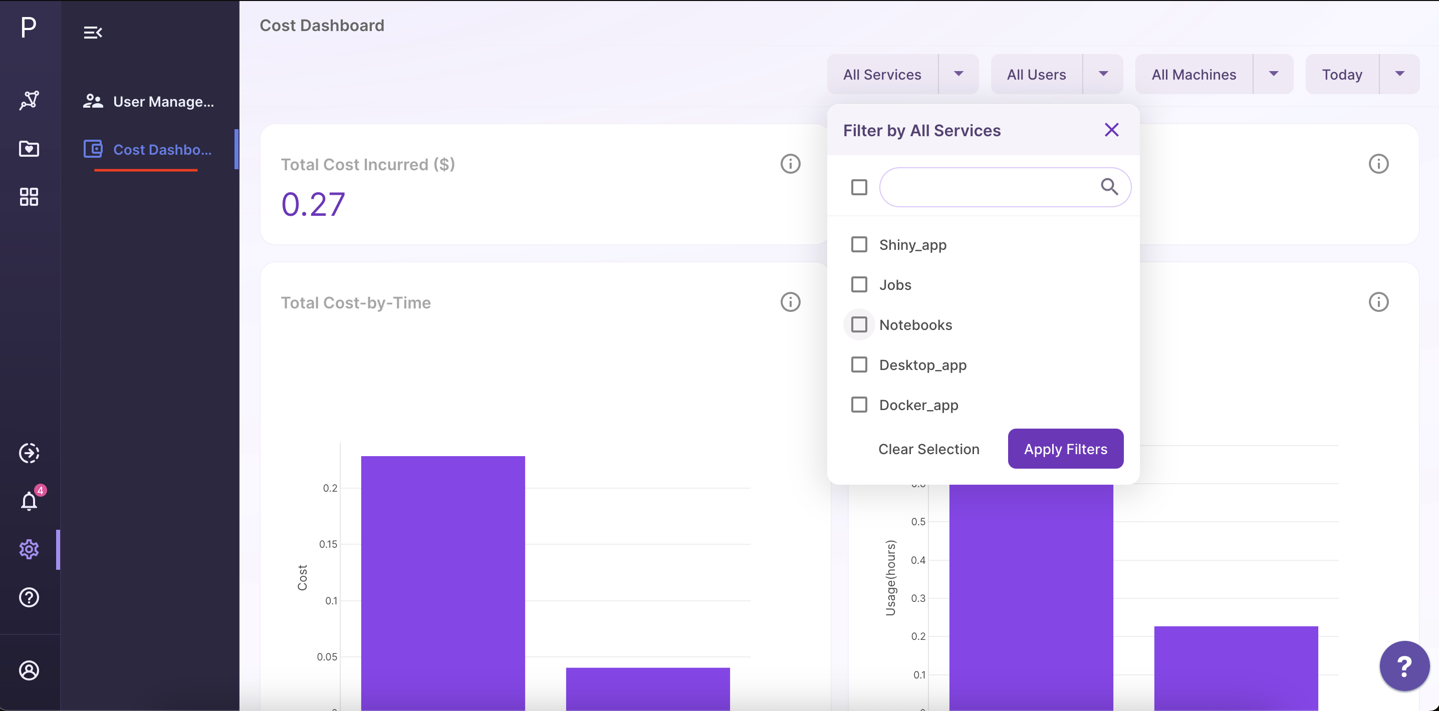Click the Jobs label text
This screenshot has width=1439, height=711.
(895, 284)
